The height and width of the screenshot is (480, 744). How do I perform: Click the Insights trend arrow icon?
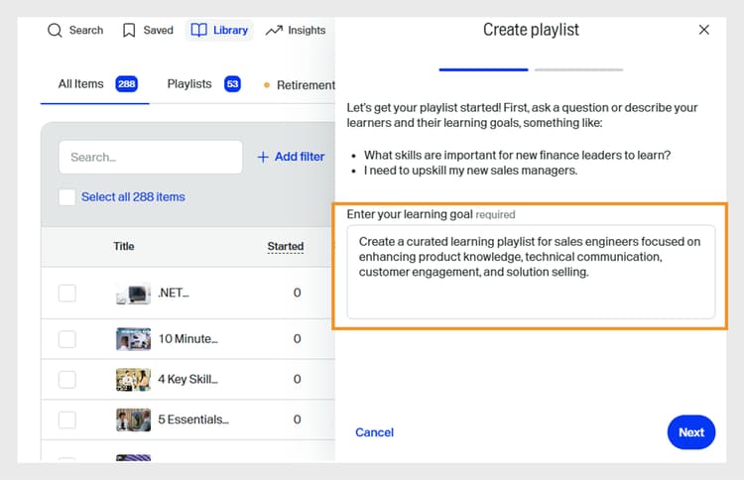coord(274,31)
